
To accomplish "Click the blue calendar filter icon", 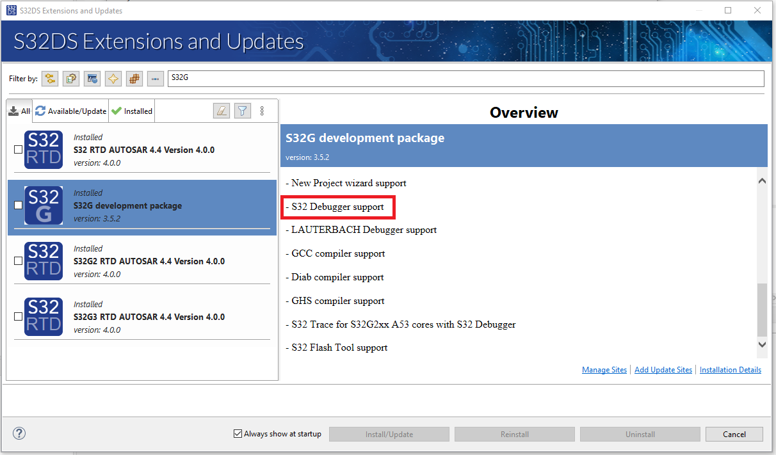I will 92,78.
